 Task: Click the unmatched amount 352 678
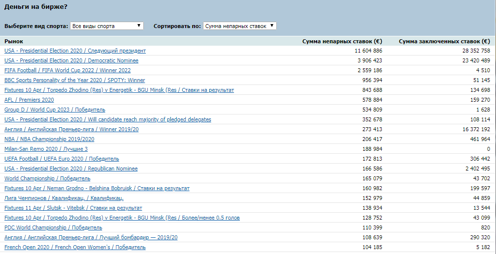click(372, 119)
